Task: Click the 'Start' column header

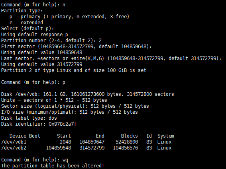Action: point(64,136)
